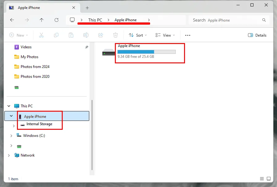Click Apple iPhone in the address bar
The image size is (277, 187).
(x=125, y=20)
